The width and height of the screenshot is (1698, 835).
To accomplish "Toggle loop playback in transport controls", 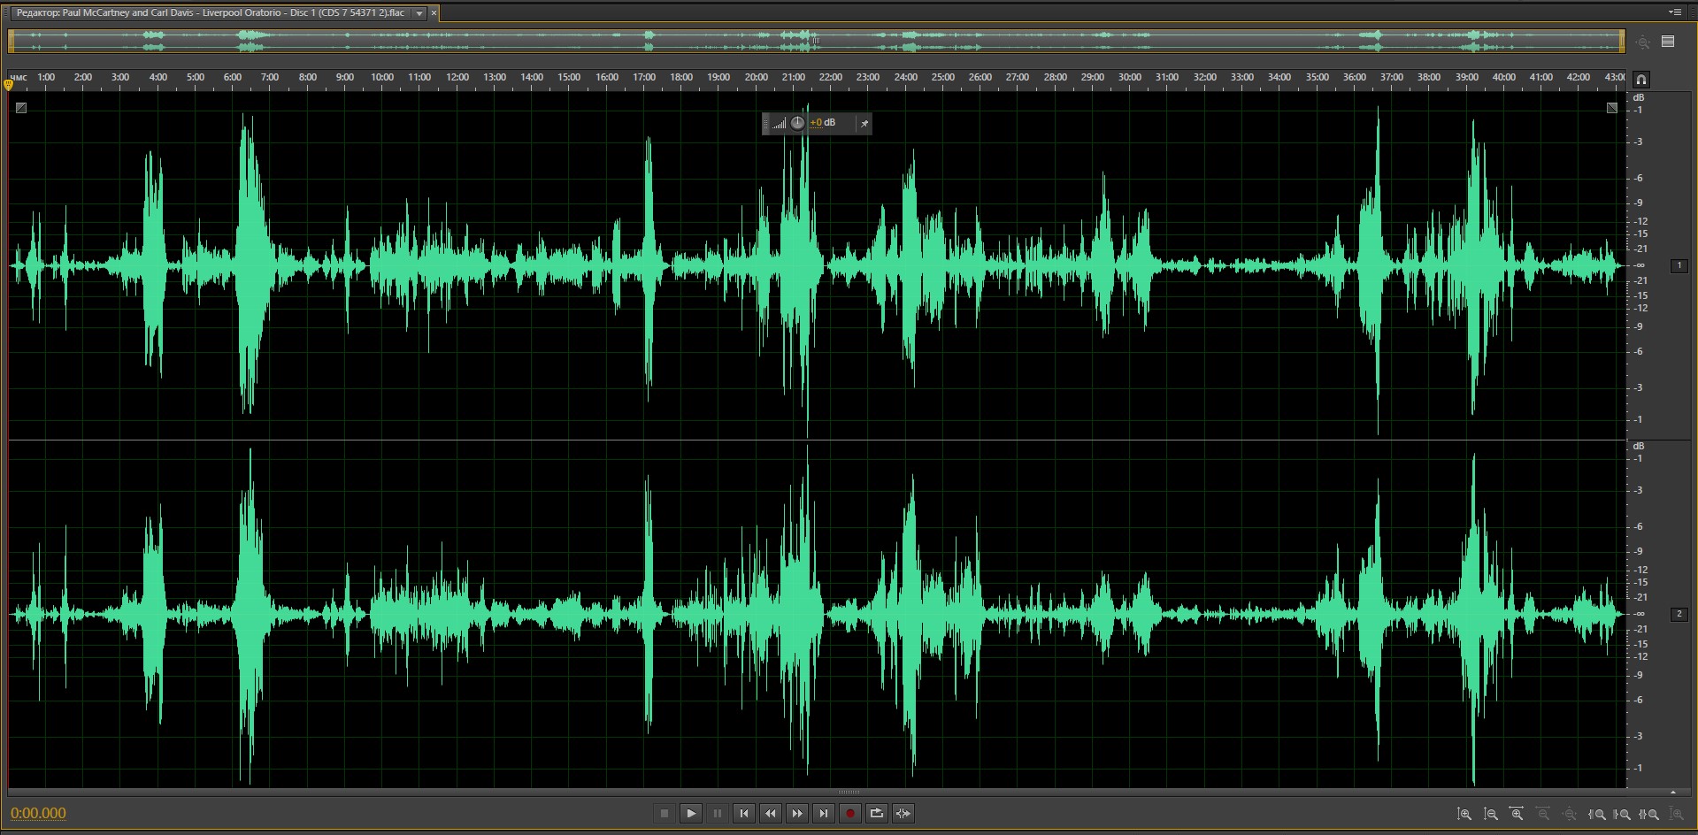I will tap(877, 814).
